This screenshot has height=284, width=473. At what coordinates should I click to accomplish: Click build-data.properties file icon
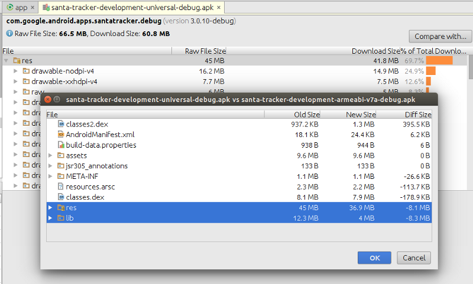coord(61,145)
